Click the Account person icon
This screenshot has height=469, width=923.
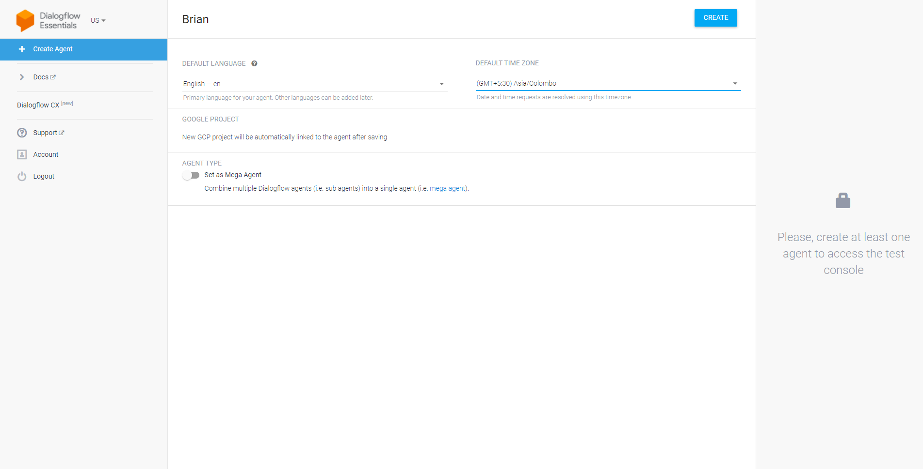click(x=22, y=154)
